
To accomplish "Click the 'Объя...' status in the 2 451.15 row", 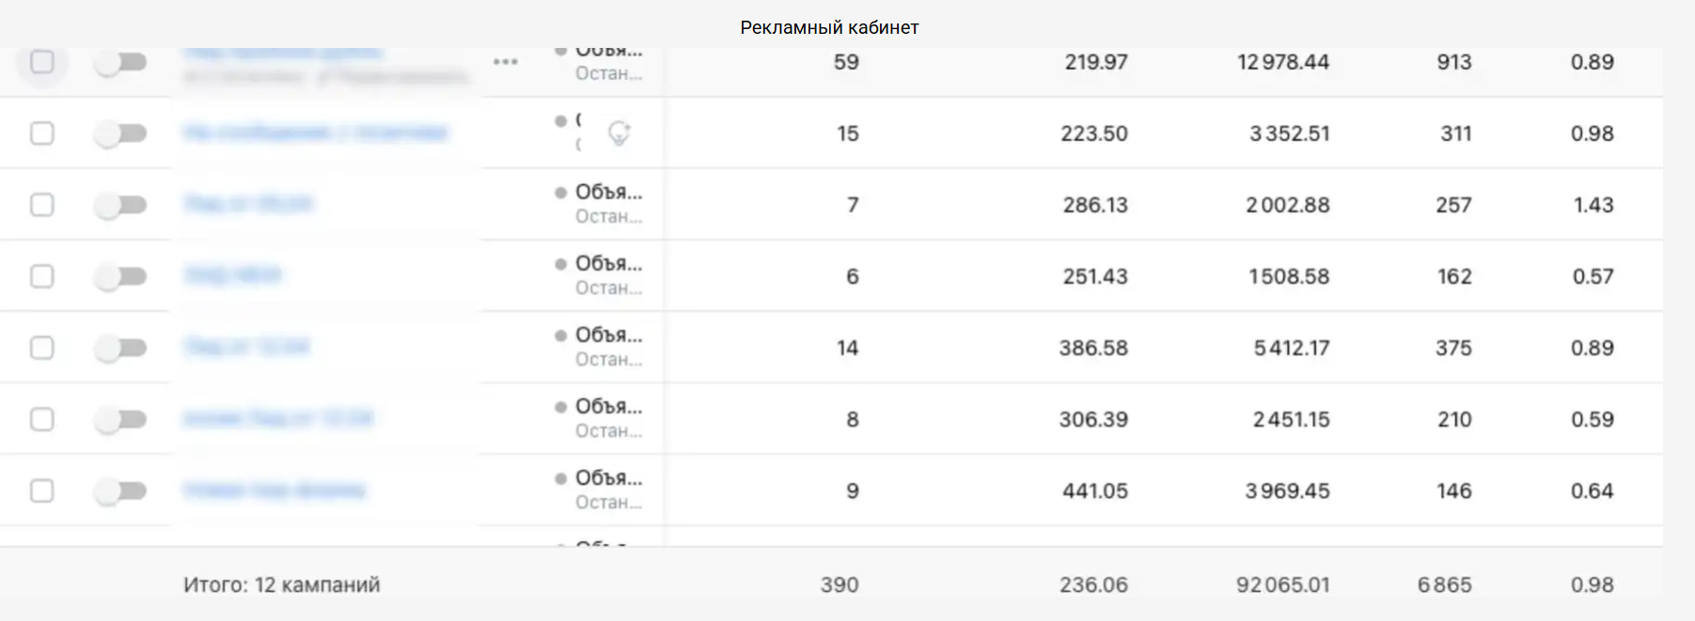I will 608,407.
